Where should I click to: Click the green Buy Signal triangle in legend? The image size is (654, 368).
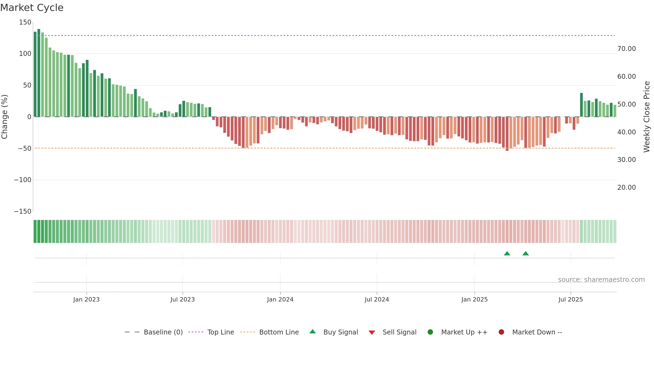click(313, 331)
